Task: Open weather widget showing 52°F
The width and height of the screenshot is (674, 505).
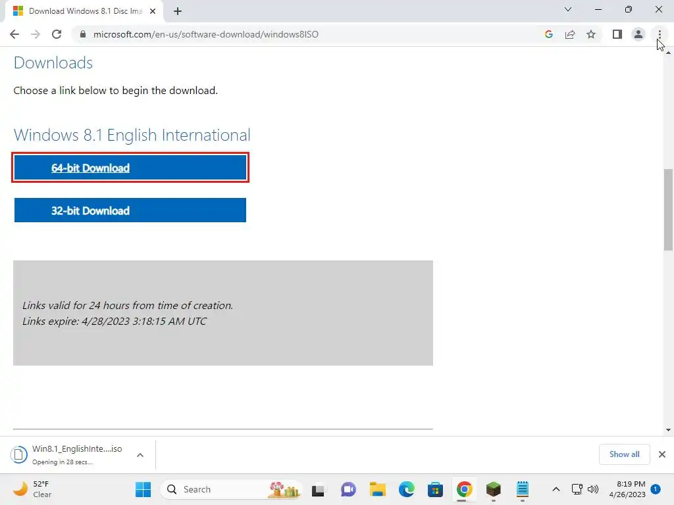Action: 32,489
